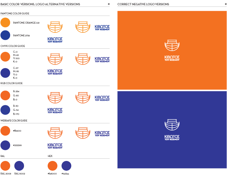
Task: Click the 'PANTONE 2736' label
Action: pos(21,35)
